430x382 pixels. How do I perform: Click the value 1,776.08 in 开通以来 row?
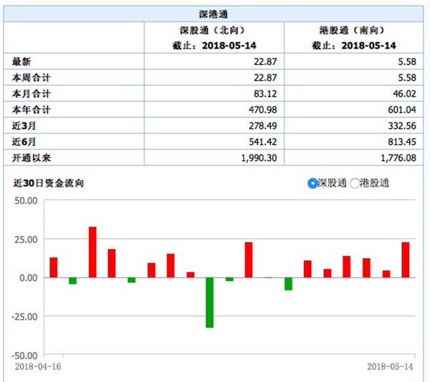pos(398,158)
